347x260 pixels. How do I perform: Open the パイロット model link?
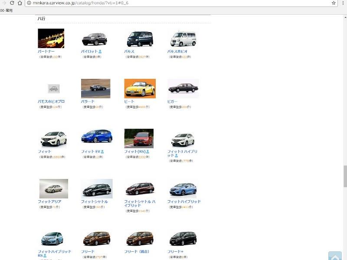tap(89, 52)
